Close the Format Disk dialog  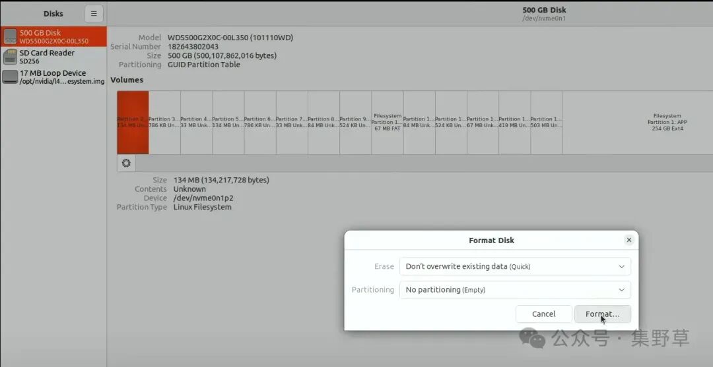pos(629,240)
